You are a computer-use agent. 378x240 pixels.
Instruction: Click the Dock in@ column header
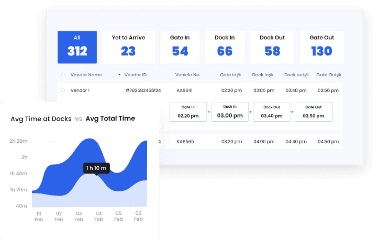[262, 75]
